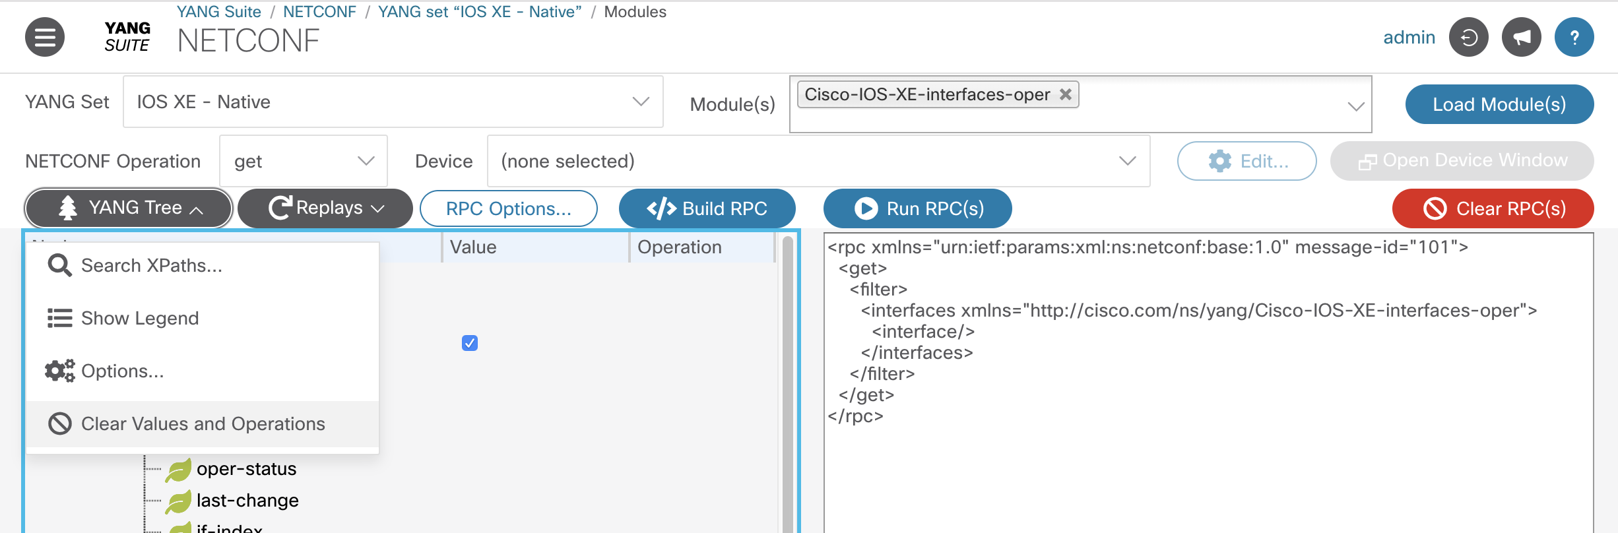This screenshot has height=533, width=1618.
Task: Click inside the RPC XML text area
Action: tap(1208, 383)
